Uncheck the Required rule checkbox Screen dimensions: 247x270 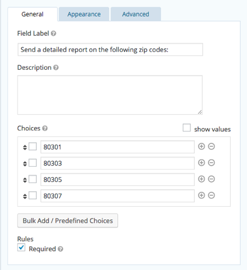click(x=21, y=247)
